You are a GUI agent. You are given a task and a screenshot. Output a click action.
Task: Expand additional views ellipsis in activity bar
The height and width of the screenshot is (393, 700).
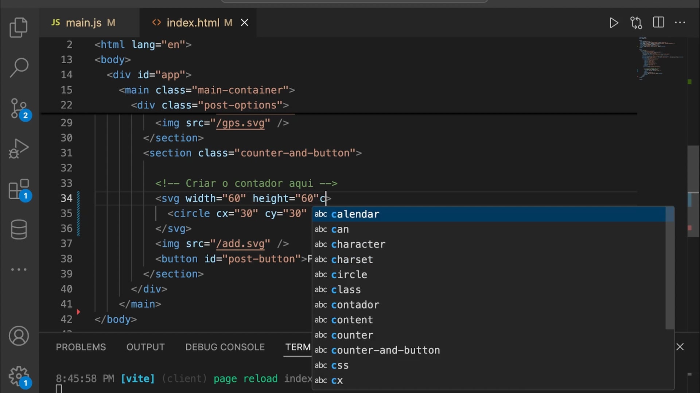coord(19,270)
